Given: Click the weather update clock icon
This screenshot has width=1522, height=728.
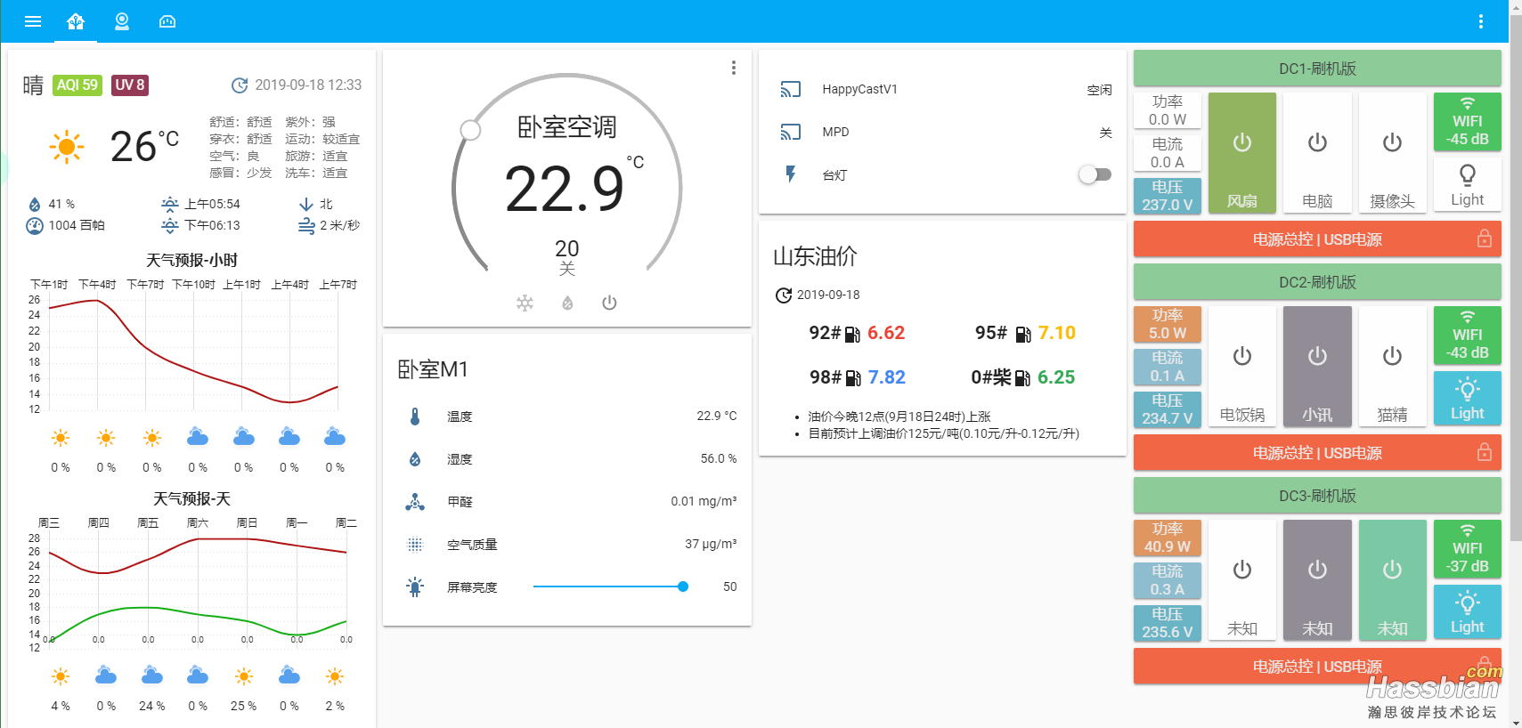Looking at the screenshot, I should [240, 85].
